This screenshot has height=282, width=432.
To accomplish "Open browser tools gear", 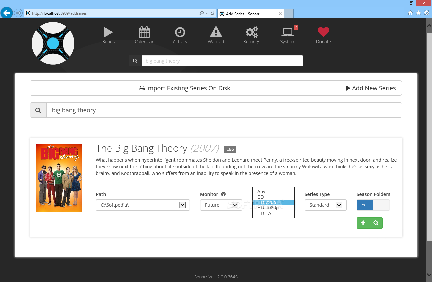I will 427,13.
